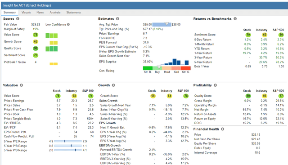Click Industry value score 68 badge

[74, 96]
